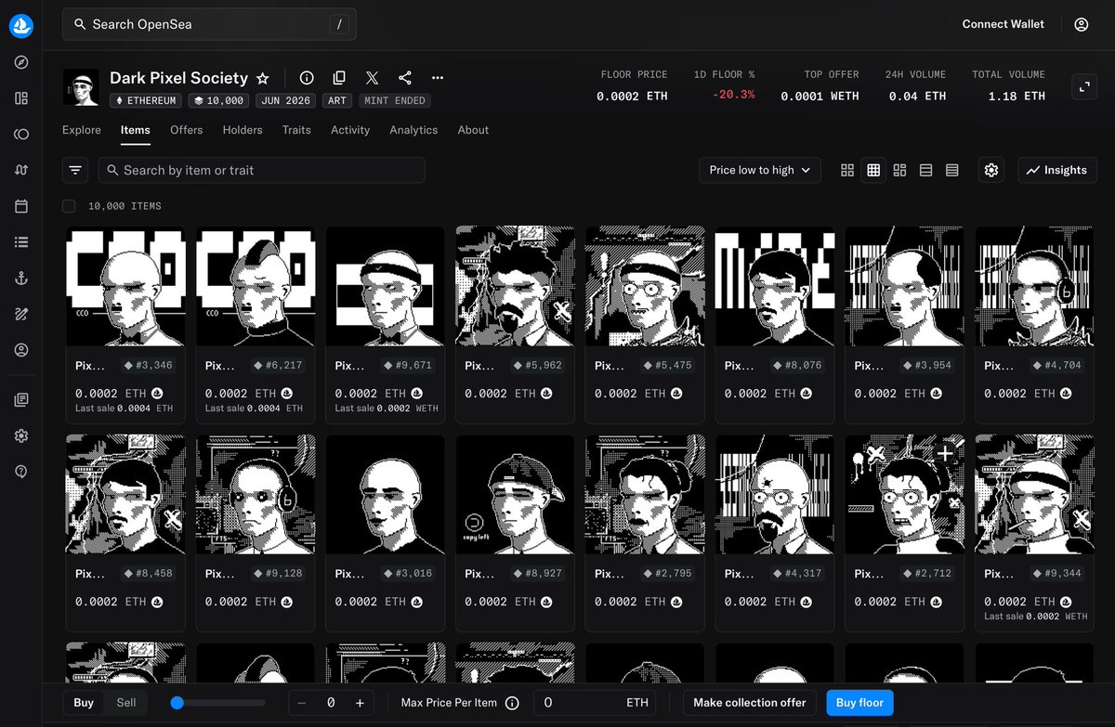Decrease item count with minus button

point(302,703)
